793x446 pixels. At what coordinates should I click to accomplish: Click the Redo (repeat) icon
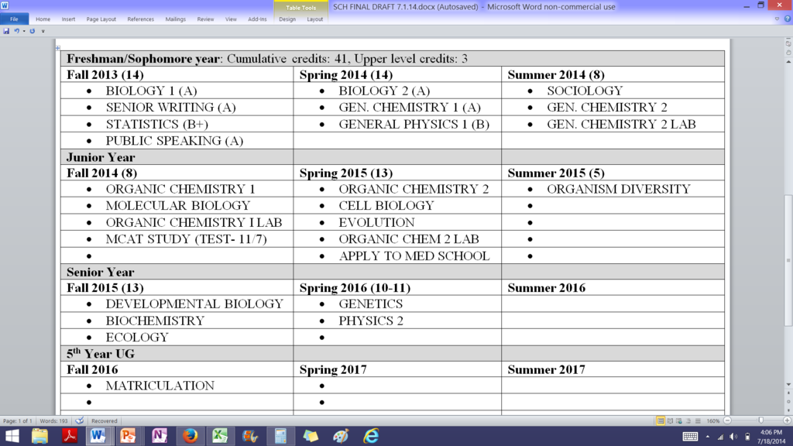click(x=32, y=31)
